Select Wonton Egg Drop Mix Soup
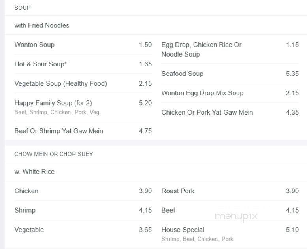The width and height of the screenshot is (307, 249). pyautogui.click(x=202, y=93)
